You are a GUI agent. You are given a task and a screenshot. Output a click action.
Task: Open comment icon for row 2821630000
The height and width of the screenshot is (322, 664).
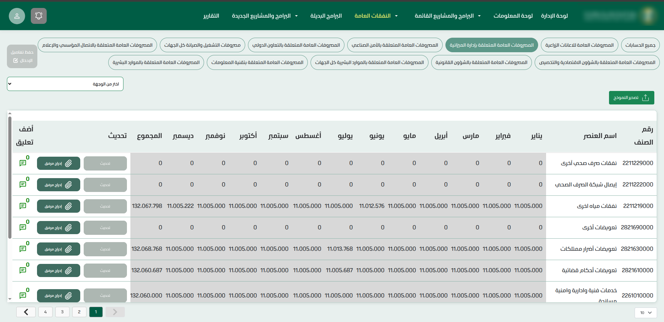(23, 249)
